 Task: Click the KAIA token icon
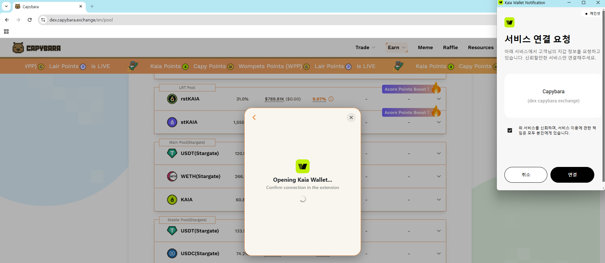point(172,200)
